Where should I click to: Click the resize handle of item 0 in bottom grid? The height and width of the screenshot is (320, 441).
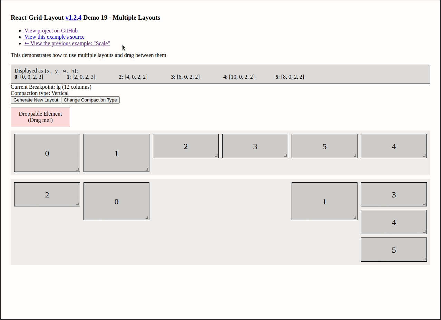pos(147,217)
